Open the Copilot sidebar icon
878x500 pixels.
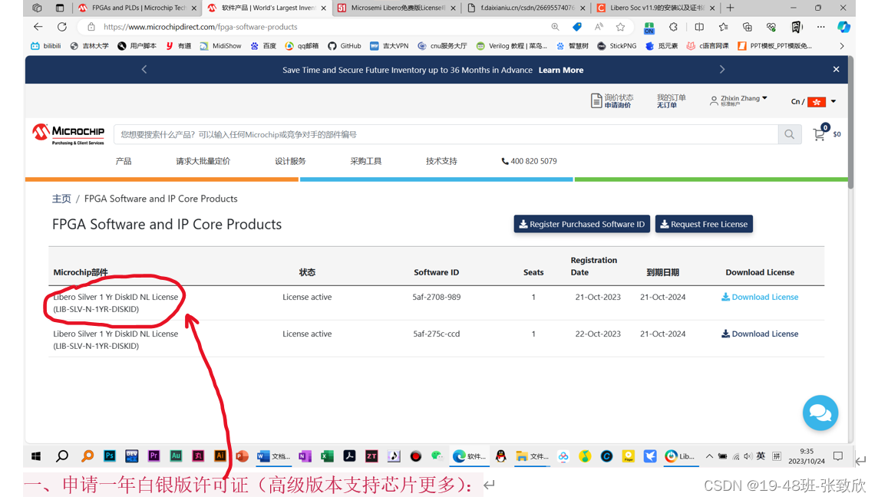(x=843, y=26)
